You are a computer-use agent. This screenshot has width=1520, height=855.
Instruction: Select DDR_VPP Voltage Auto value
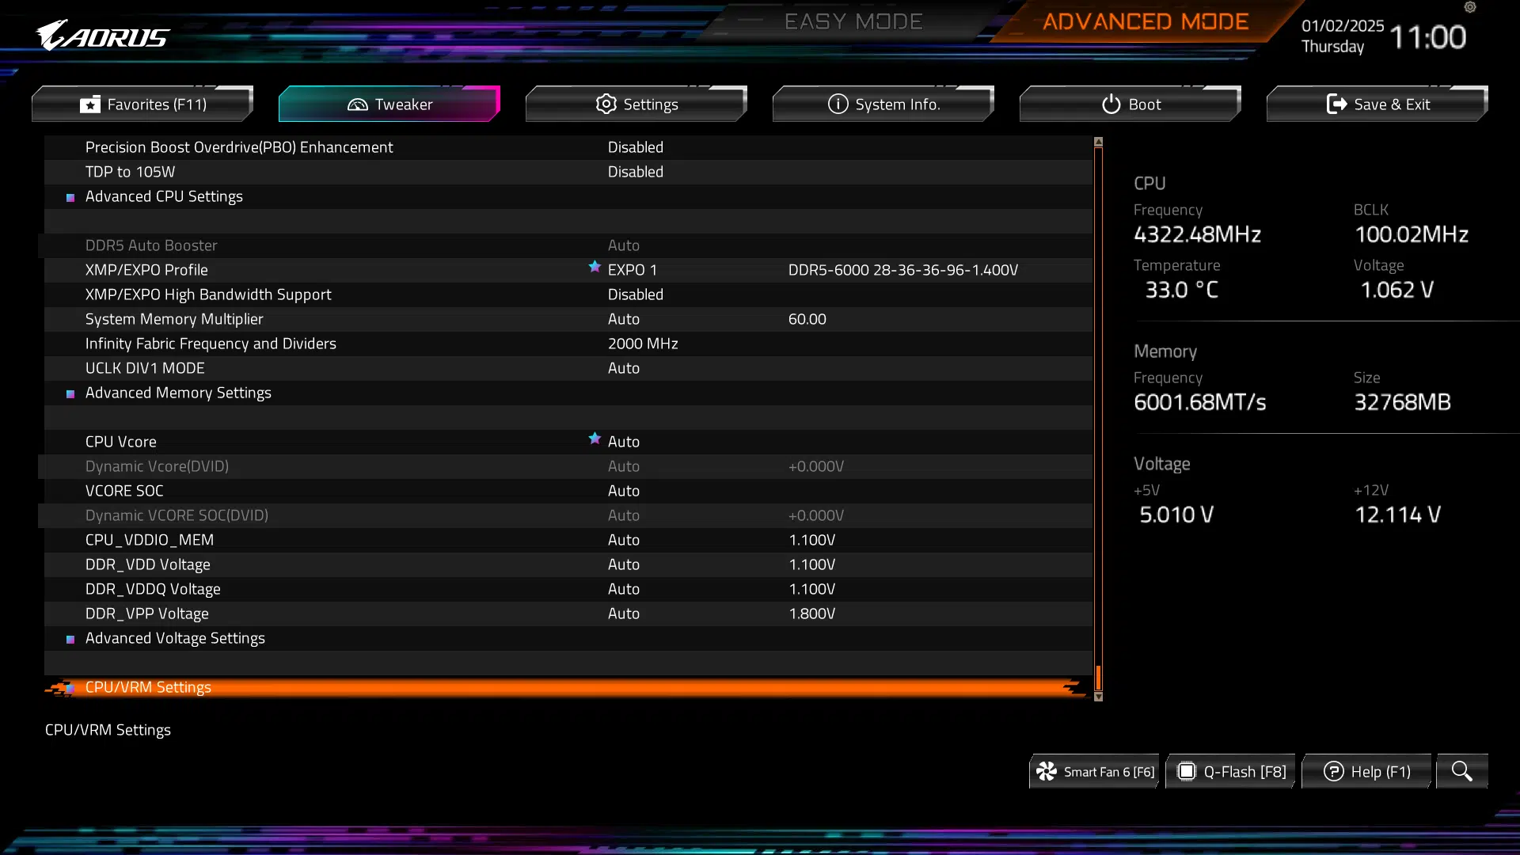point(623,614)
